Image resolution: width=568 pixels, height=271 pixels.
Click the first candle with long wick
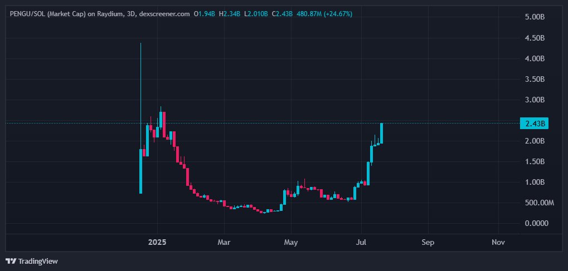pyautogui.click(x=140, y=118)
